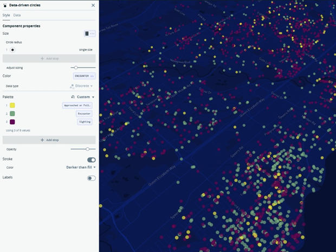Screen dimensions: 336x252
Task: Click the discrete data type shapes icon
Action: pyautogui.click(x=72, y=86)
